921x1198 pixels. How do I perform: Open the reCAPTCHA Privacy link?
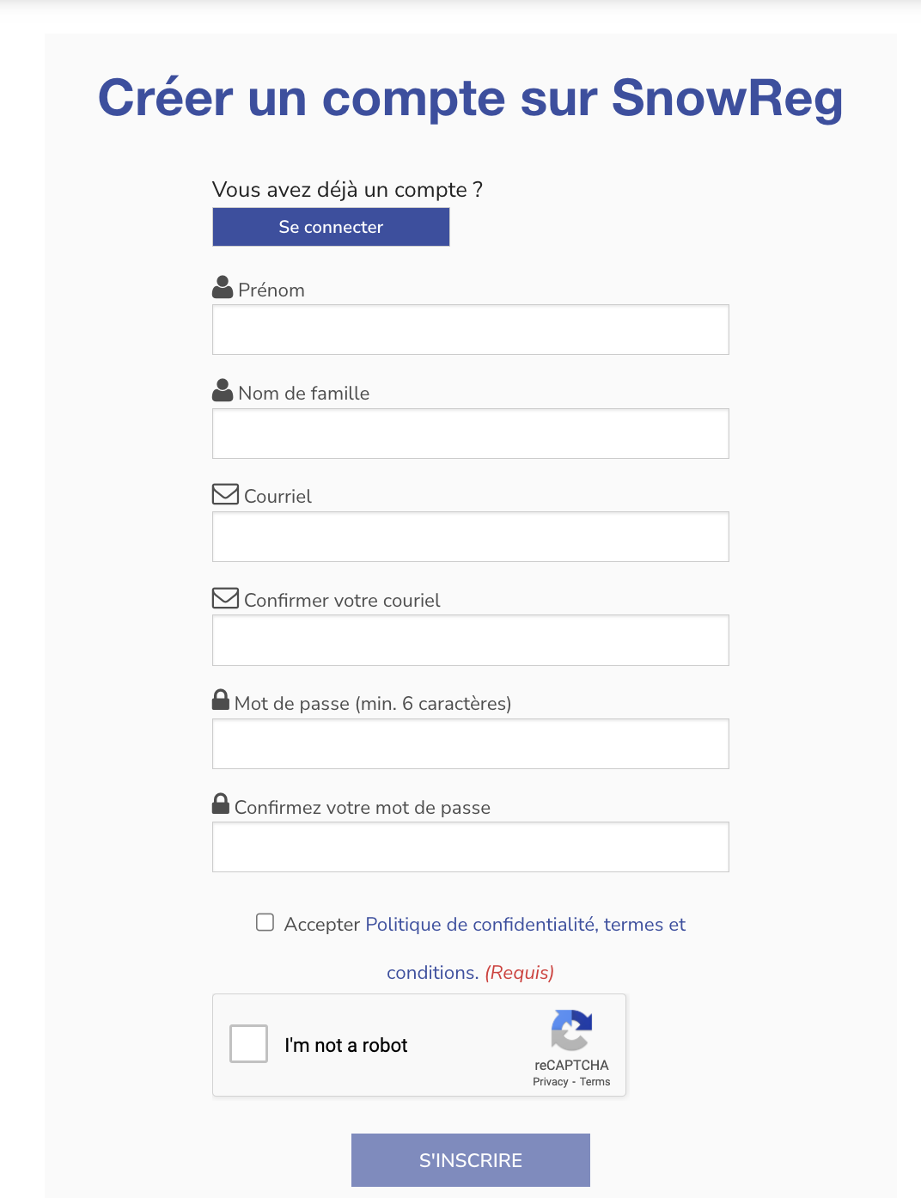551,1082
